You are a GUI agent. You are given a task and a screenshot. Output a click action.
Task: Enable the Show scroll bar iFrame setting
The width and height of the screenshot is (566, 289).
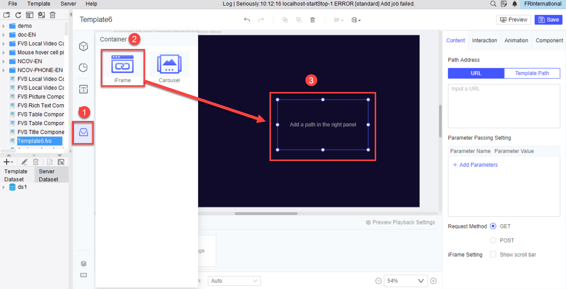coord(493,254)
